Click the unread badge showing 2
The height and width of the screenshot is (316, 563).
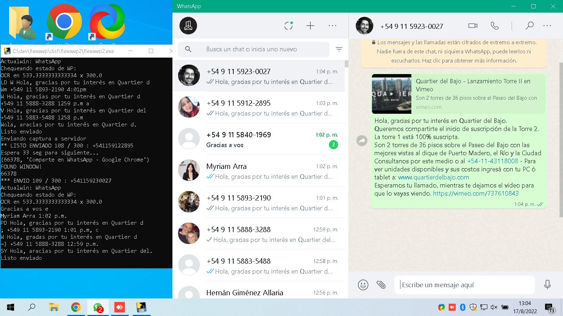(x=333, y=145)
